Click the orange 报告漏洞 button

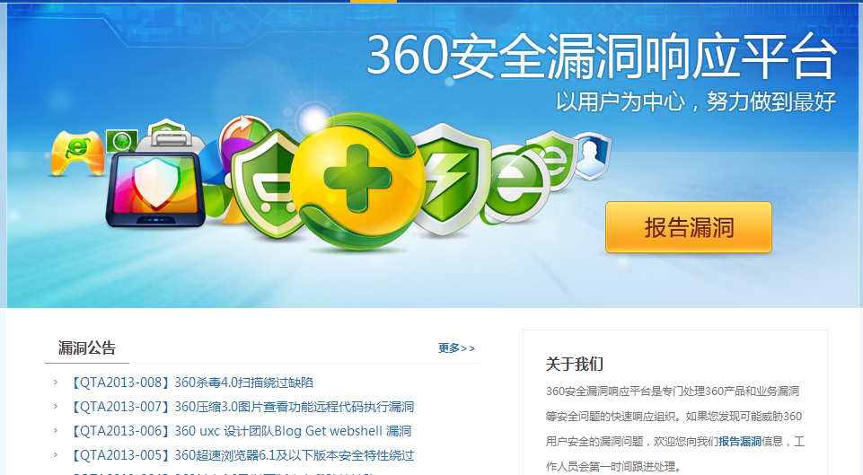689,227
